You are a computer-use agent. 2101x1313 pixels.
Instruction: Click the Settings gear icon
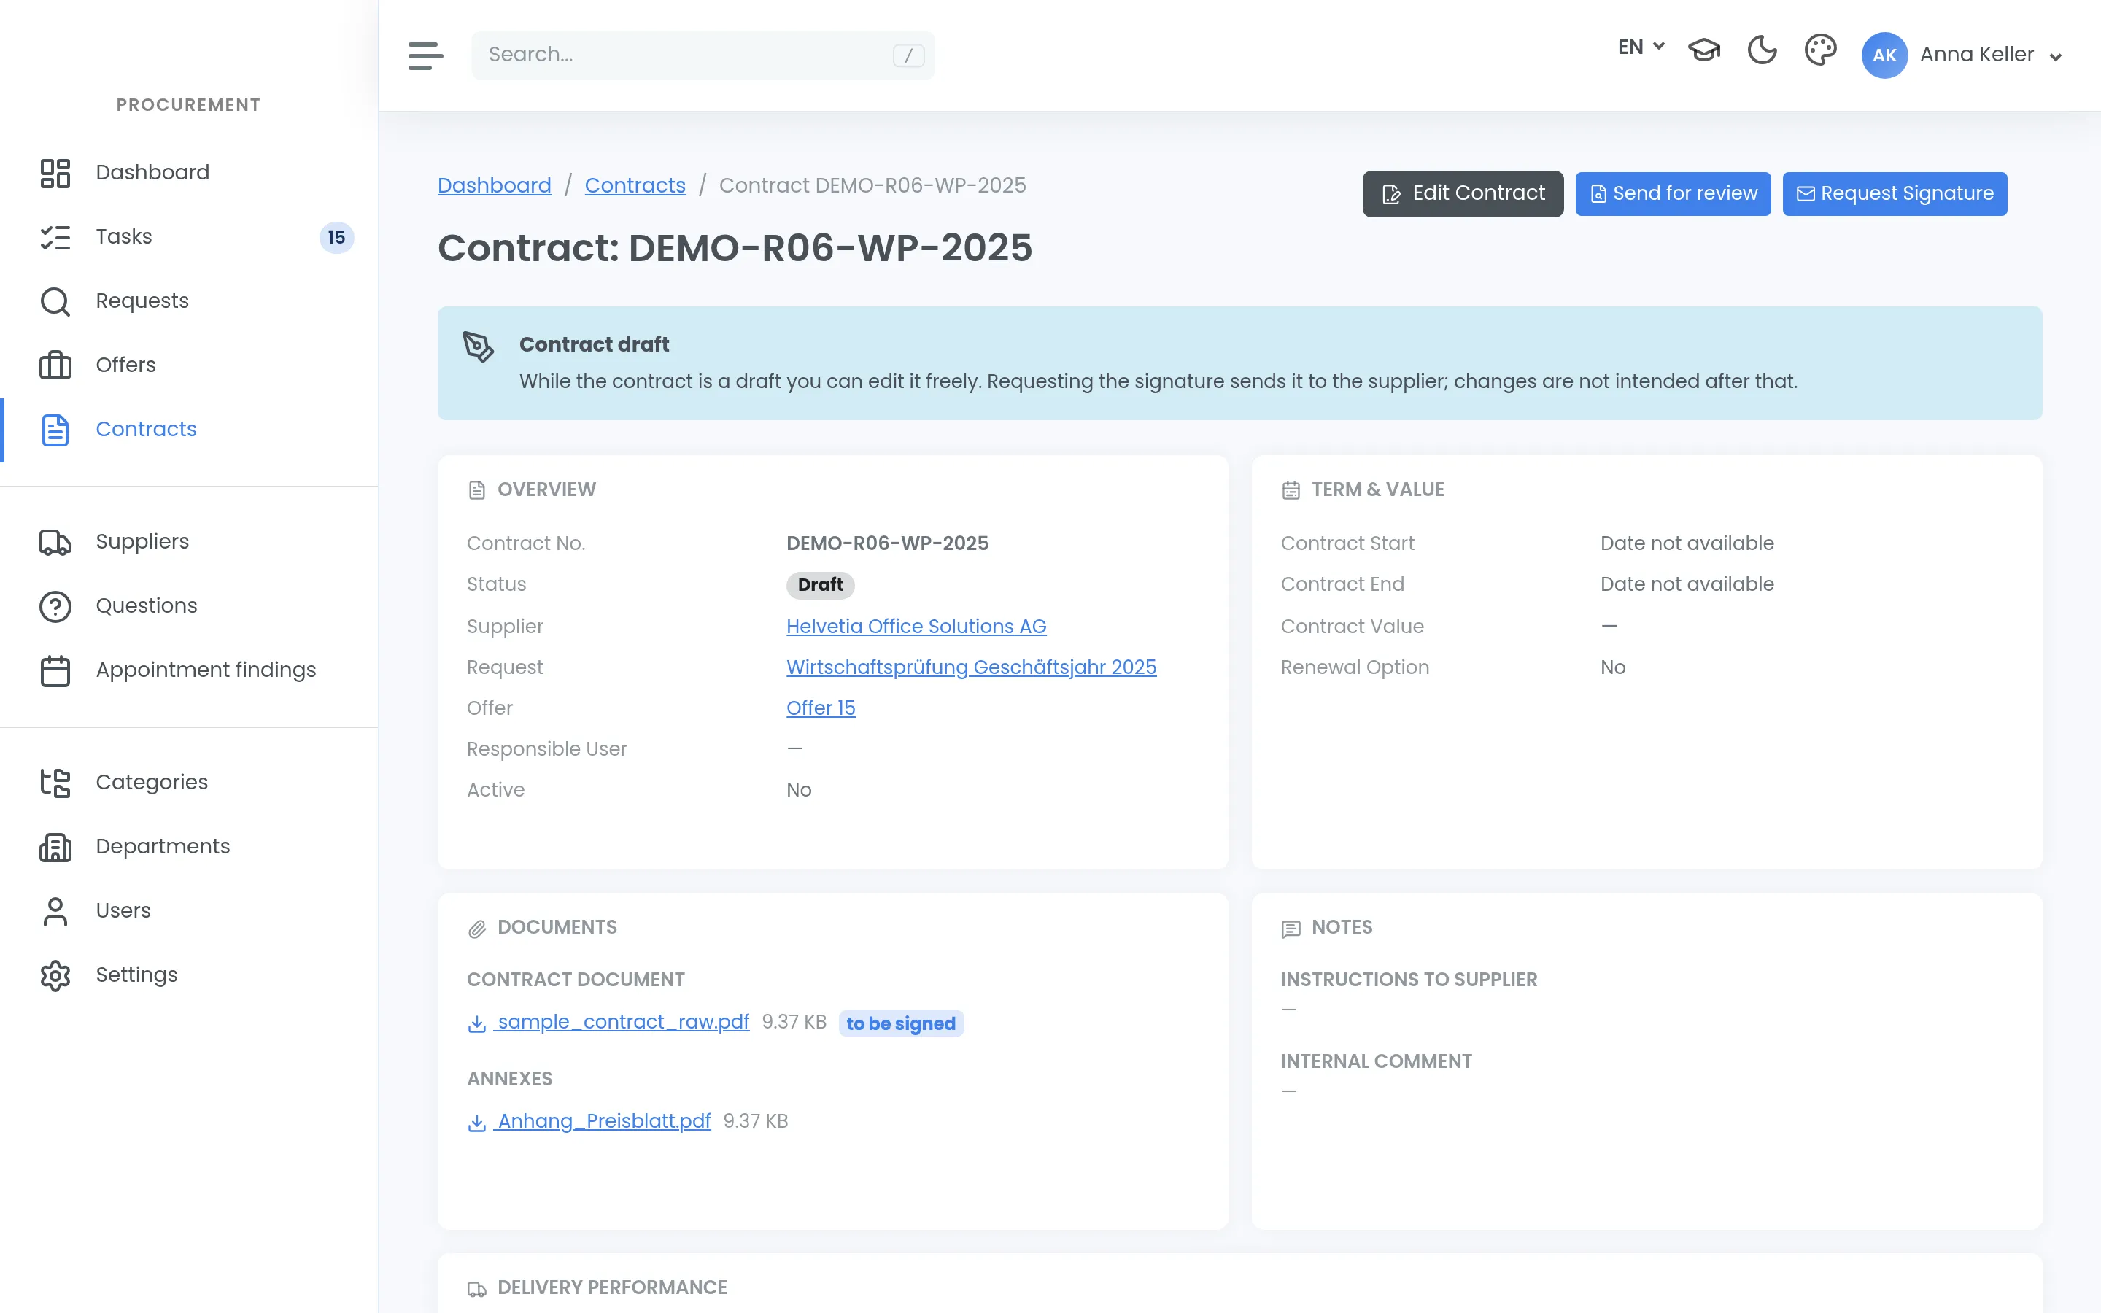coord(55,975)
